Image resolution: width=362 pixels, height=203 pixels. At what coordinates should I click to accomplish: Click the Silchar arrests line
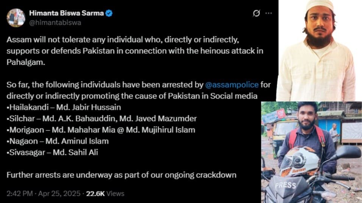click(101, 118)
